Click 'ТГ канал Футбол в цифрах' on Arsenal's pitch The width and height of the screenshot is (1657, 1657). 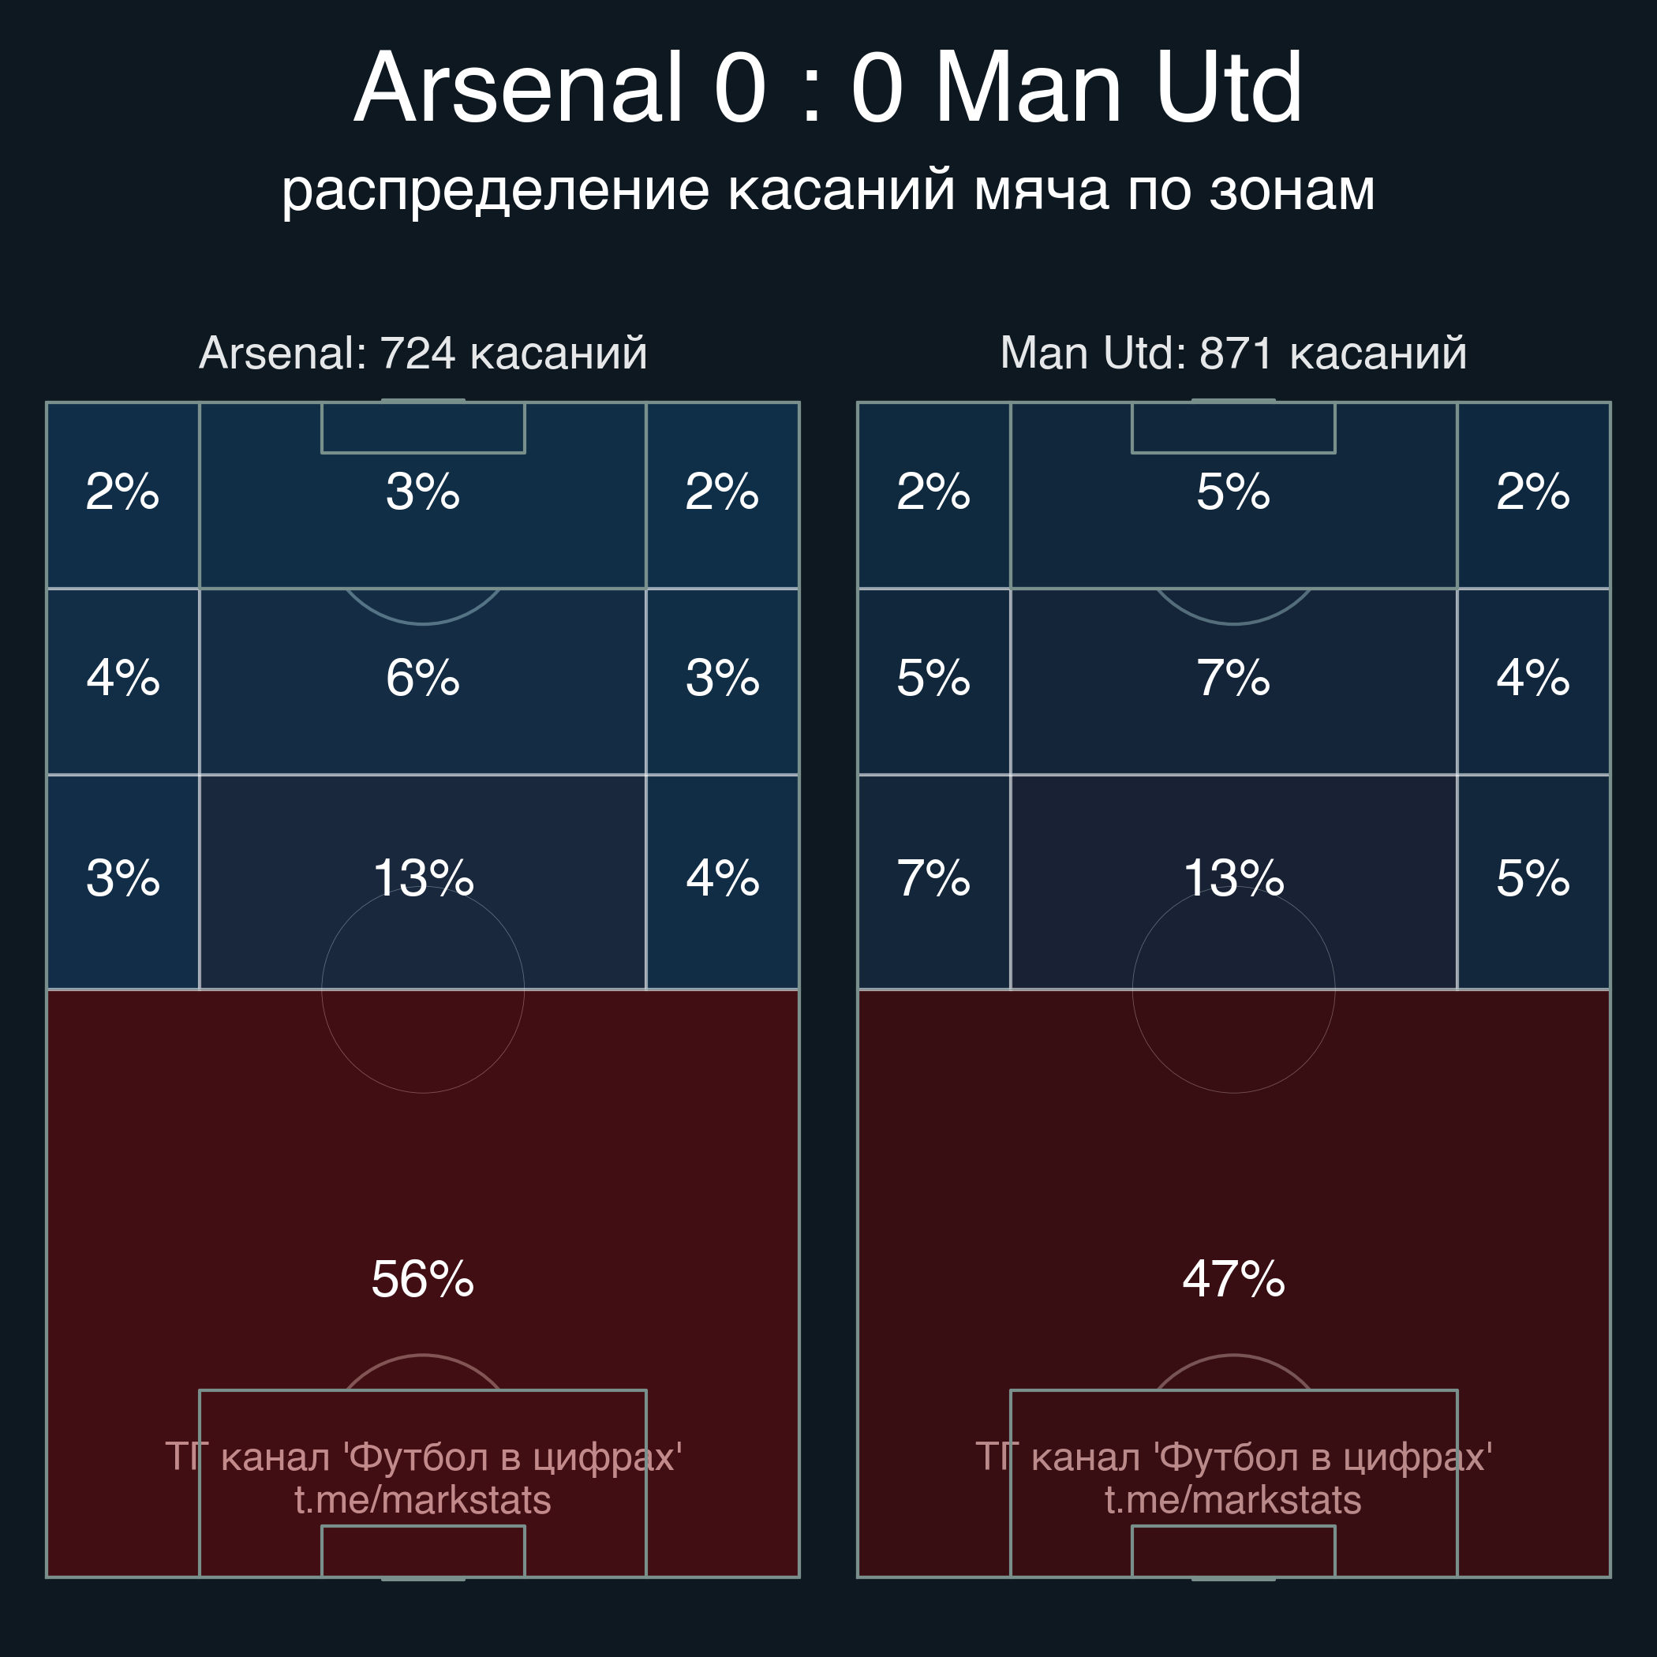(423, 1457)
